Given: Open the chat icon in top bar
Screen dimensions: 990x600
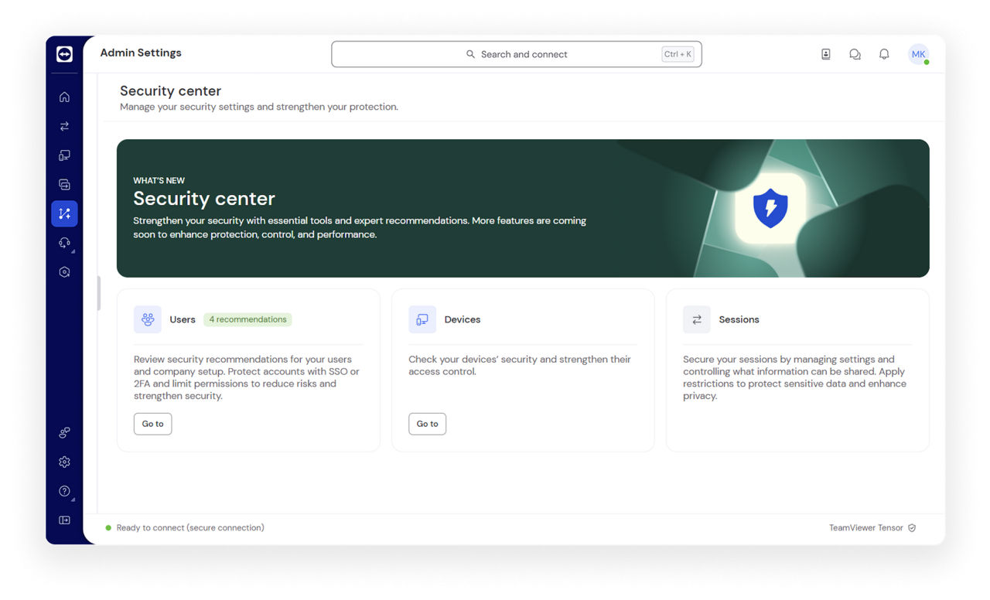Looking at the screenshot, I should (x=855, y=54).
